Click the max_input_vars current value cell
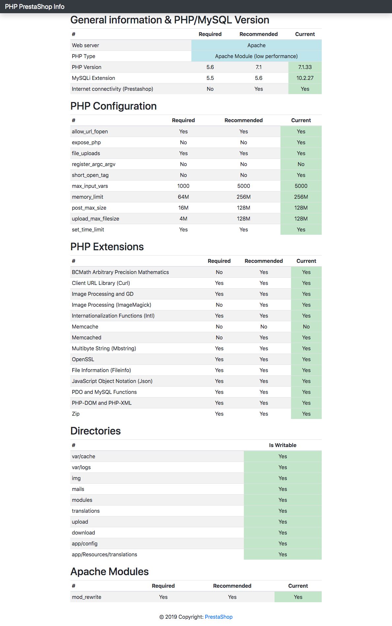This screenshot has height=626, width=392. (x=301, y=186)
